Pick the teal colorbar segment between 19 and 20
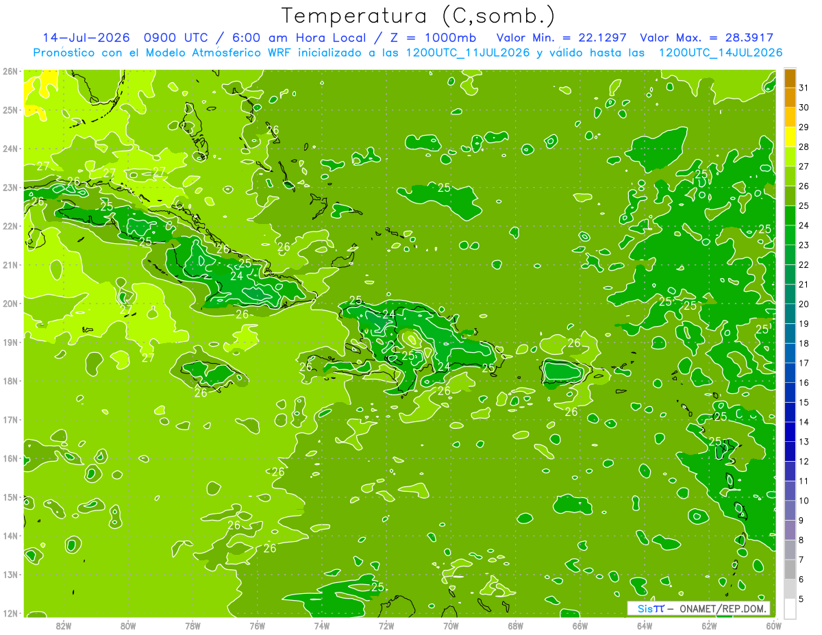The image size is (822, 635). [790, 314]
